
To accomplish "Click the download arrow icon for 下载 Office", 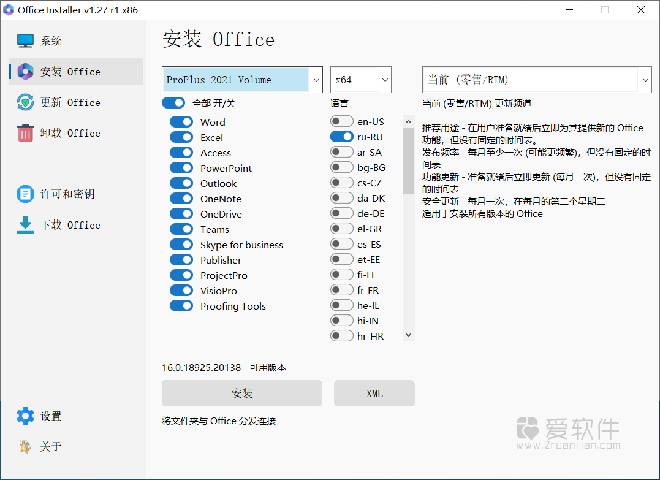I will 25,225.
